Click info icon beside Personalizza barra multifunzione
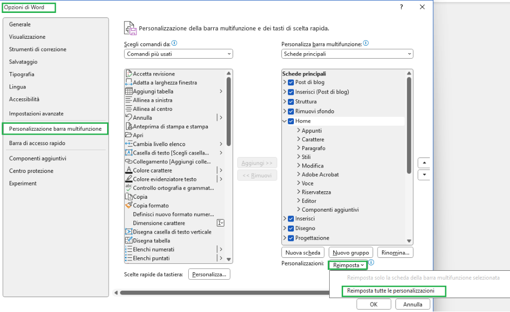Viewport: 510px width, 312px height. click(366, 43)
